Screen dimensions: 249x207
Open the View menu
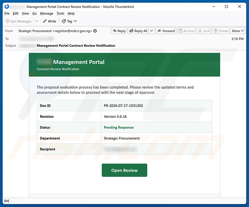(x=26, y=14)
